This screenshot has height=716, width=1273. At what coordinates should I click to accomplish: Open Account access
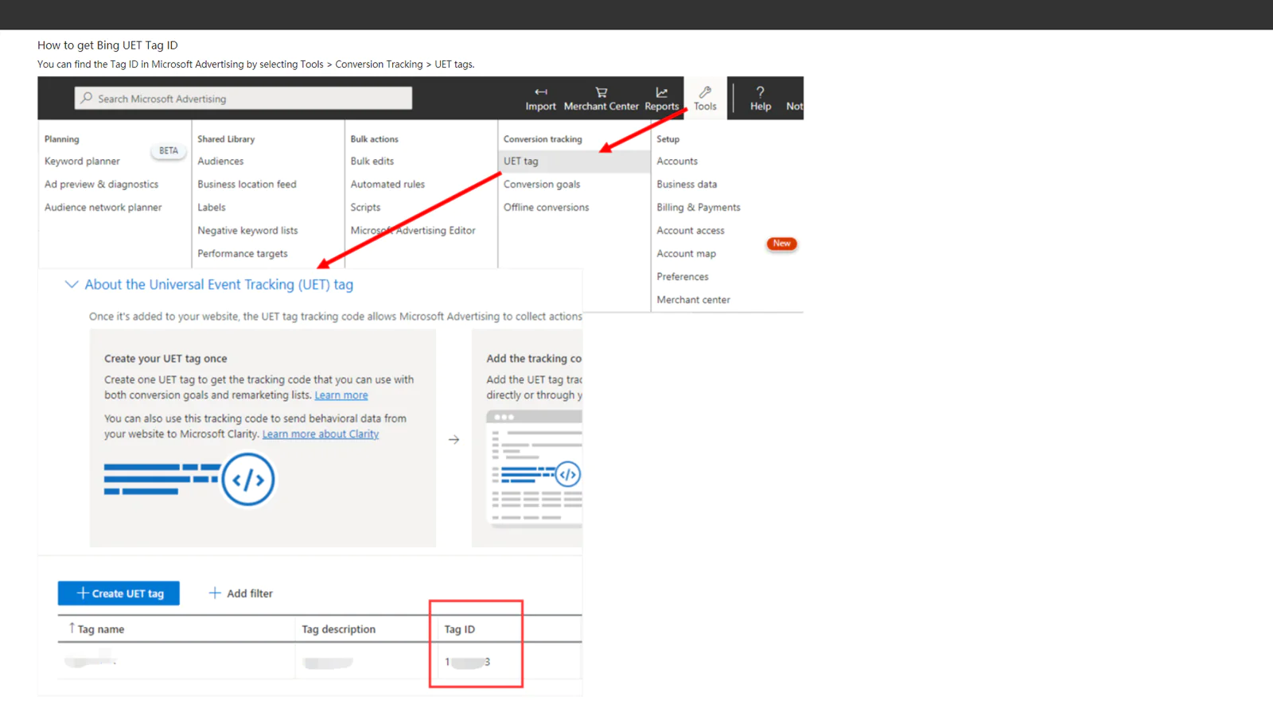[691, 230]
